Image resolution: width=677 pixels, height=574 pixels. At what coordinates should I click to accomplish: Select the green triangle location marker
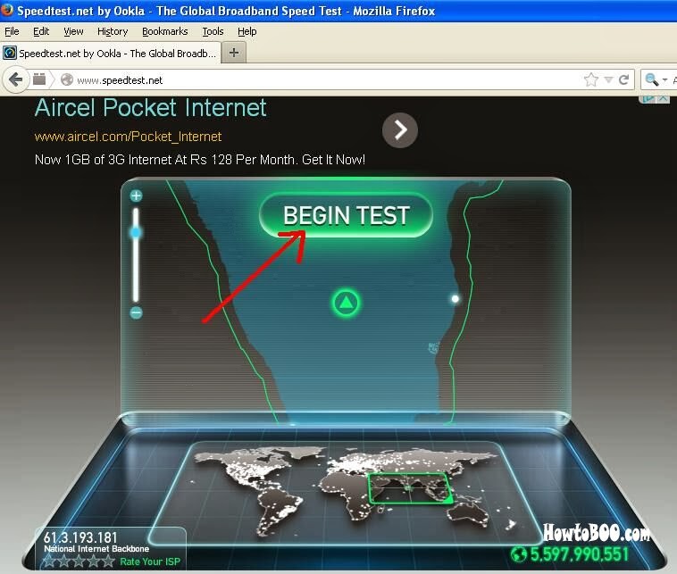pyautogui.click(x=346, y=303)
